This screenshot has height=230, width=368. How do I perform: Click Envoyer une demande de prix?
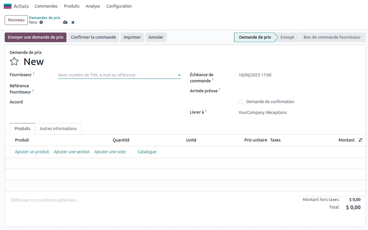36,37
